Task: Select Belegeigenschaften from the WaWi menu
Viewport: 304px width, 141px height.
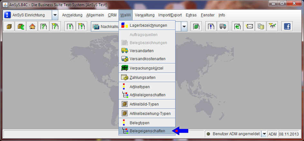Action: pyautogui.click(x=147, y=131)
